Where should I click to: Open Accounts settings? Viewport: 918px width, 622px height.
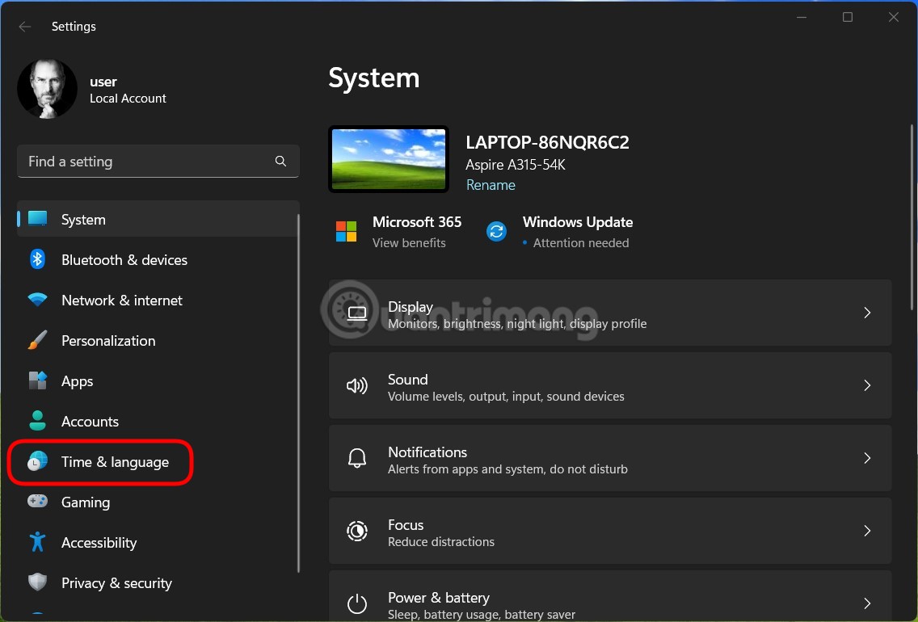pyautogui.click(x=158, y=421)
